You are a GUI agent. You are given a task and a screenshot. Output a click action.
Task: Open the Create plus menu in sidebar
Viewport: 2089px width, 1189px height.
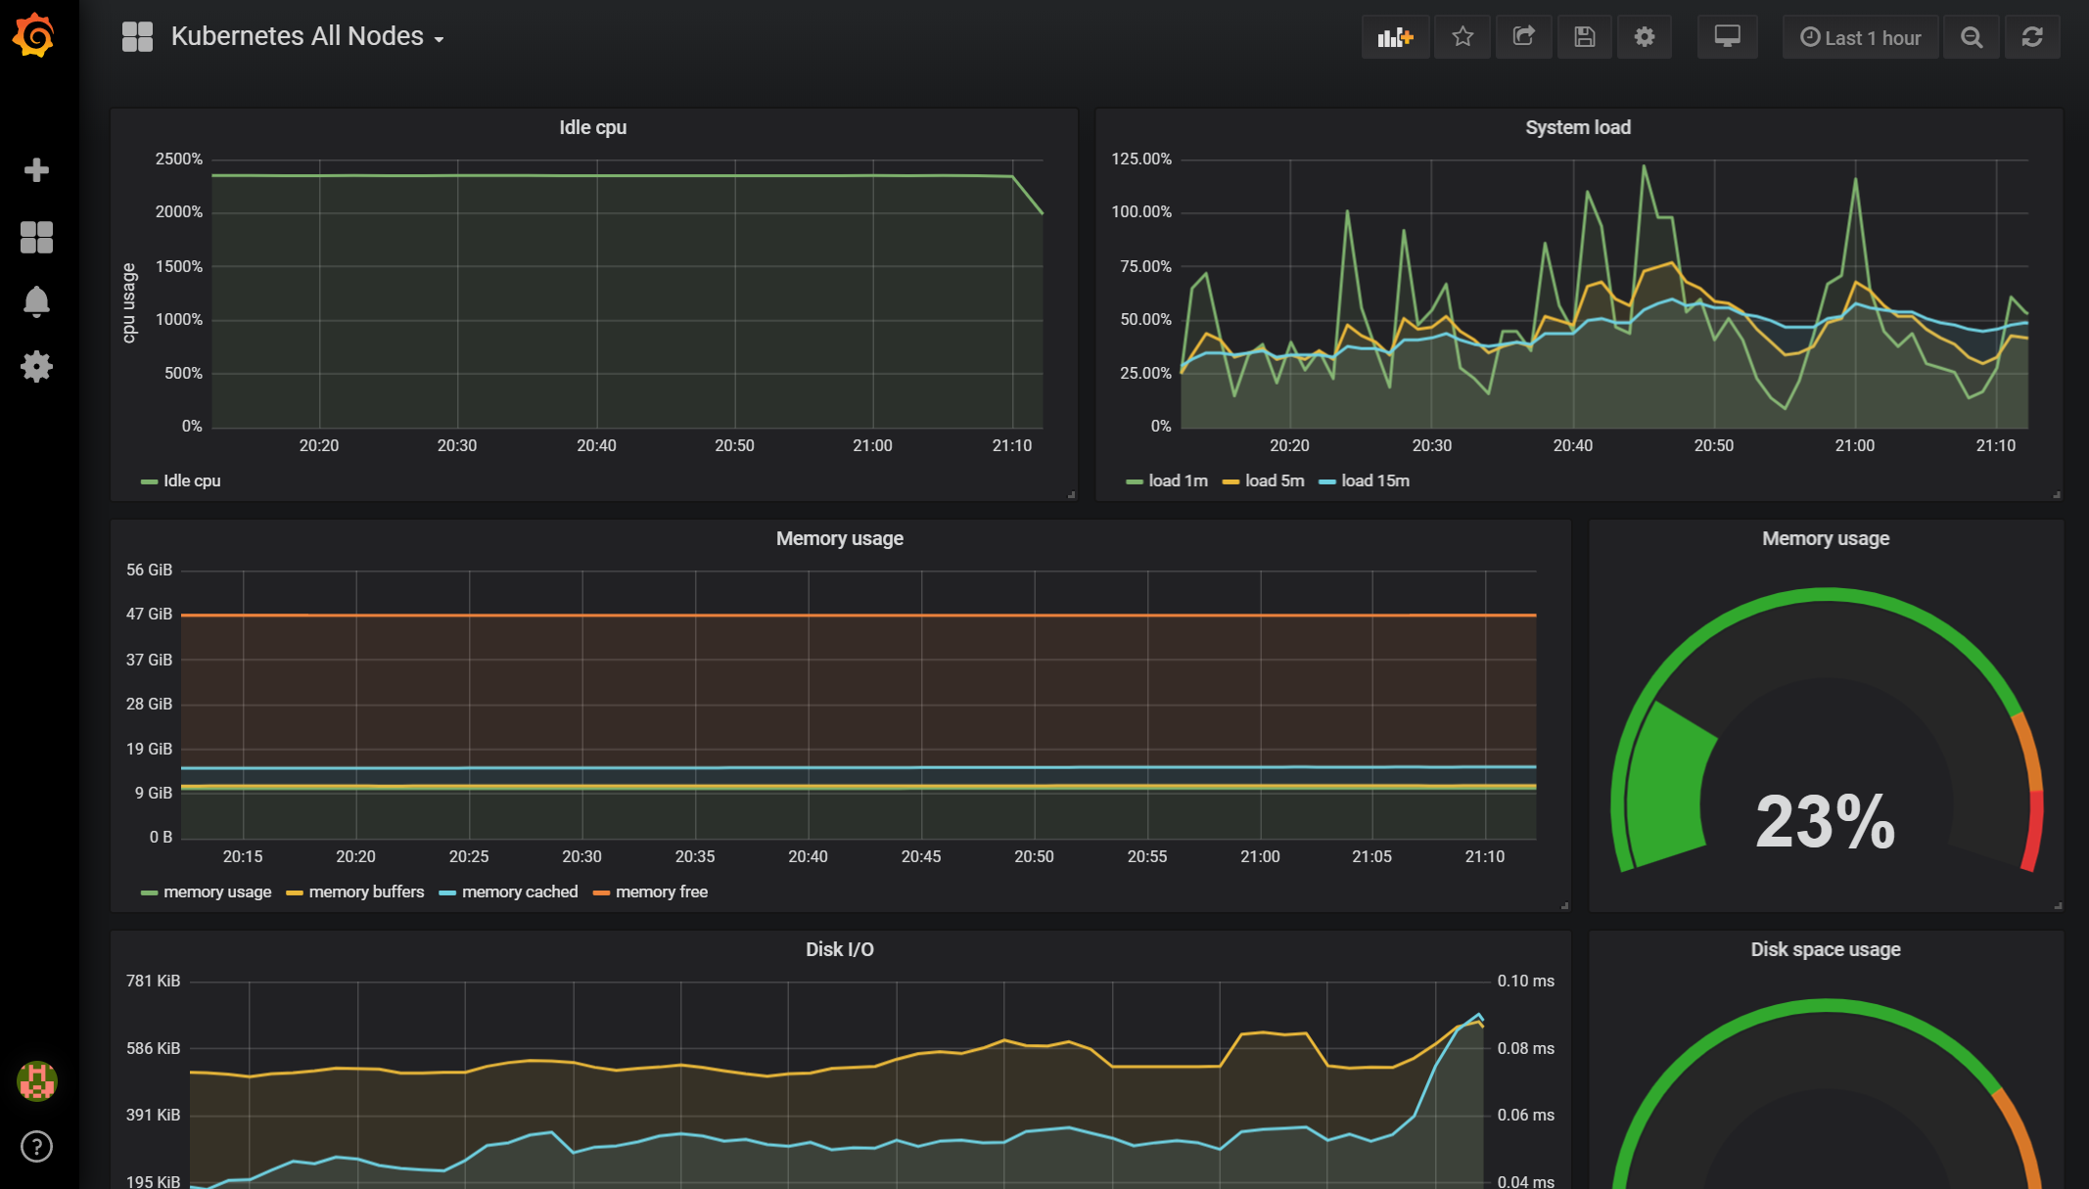pos(36,170)
